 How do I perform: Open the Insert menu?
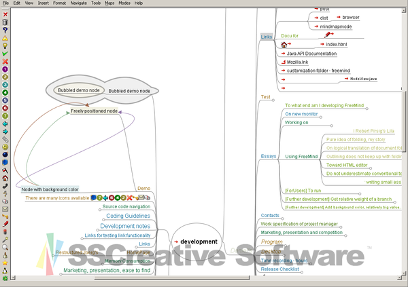(44, 3)
